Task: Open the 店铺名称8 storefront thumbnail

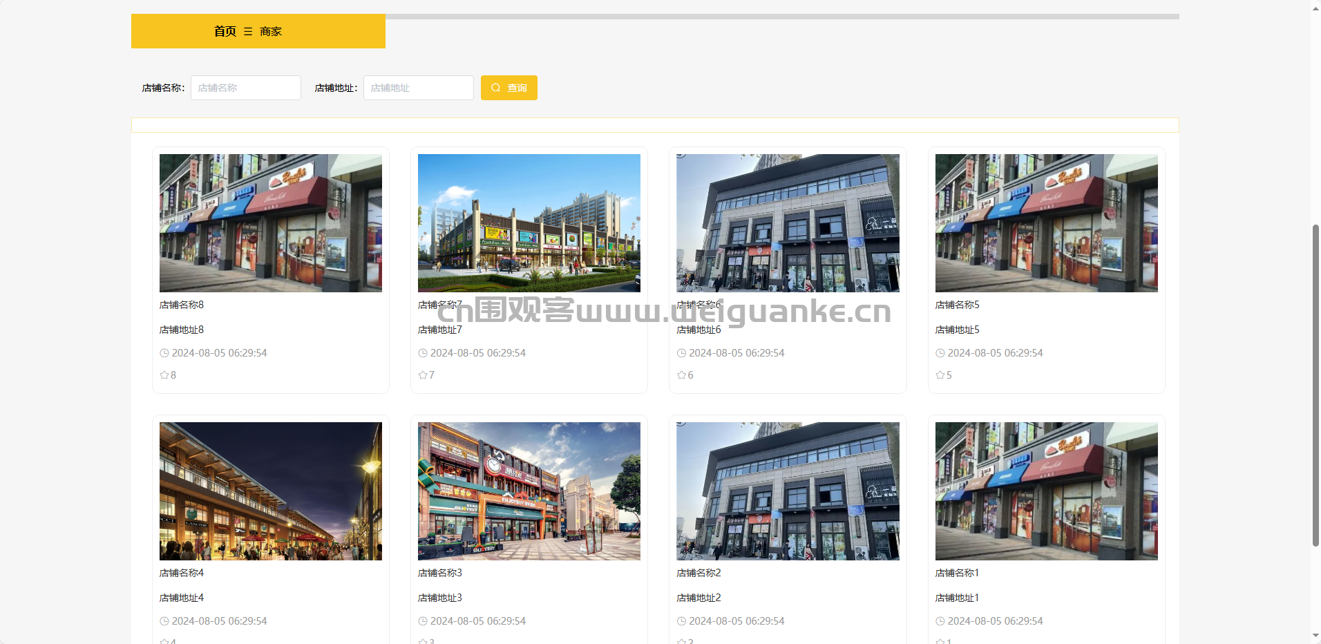Action: pos(271,223)
